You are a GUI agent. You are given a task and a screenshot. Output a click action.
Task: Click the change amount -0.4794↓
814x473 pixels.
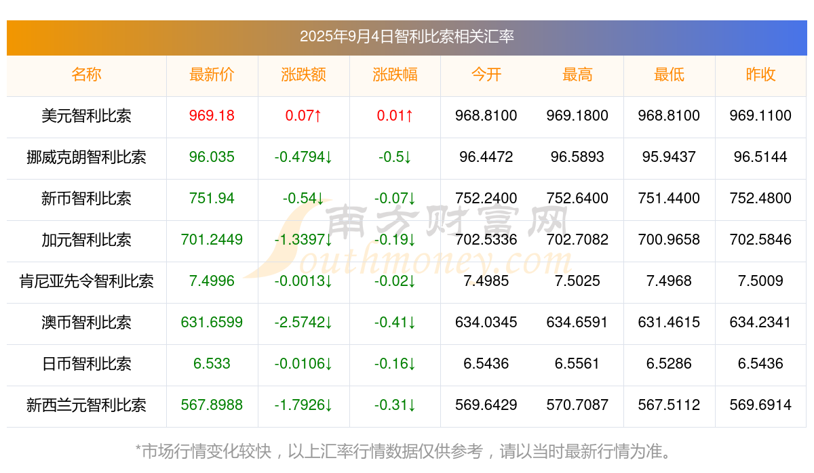tap(303, 157)
